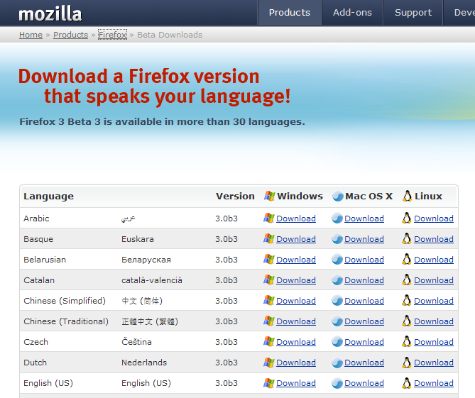Go to Home via breadcrumb
The image size is (475, 398).
click(31, 35)
